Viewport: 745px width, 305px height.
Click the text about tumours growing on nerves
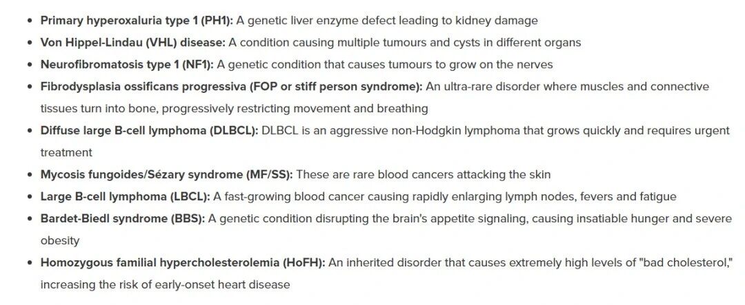[x=384, y=65]
